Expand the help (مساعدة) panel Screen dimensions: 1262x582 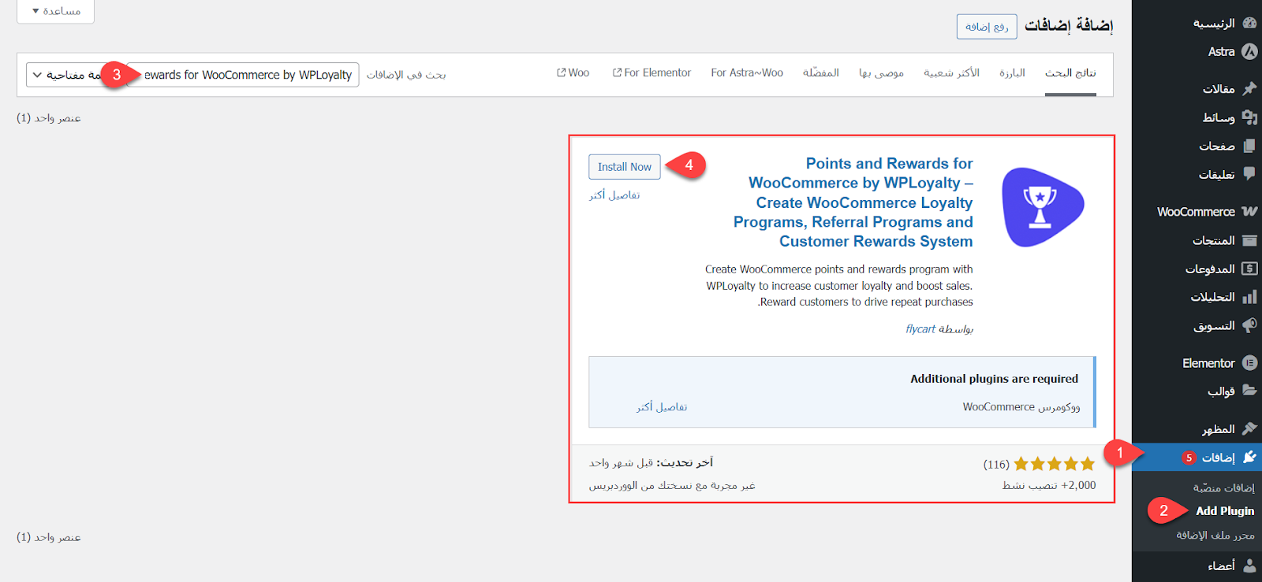(x=55, y=11)
